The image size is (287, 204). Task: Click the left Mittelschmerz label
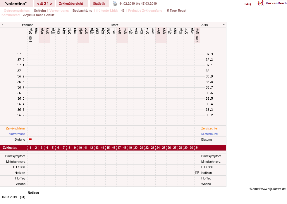tap(16, 162)
